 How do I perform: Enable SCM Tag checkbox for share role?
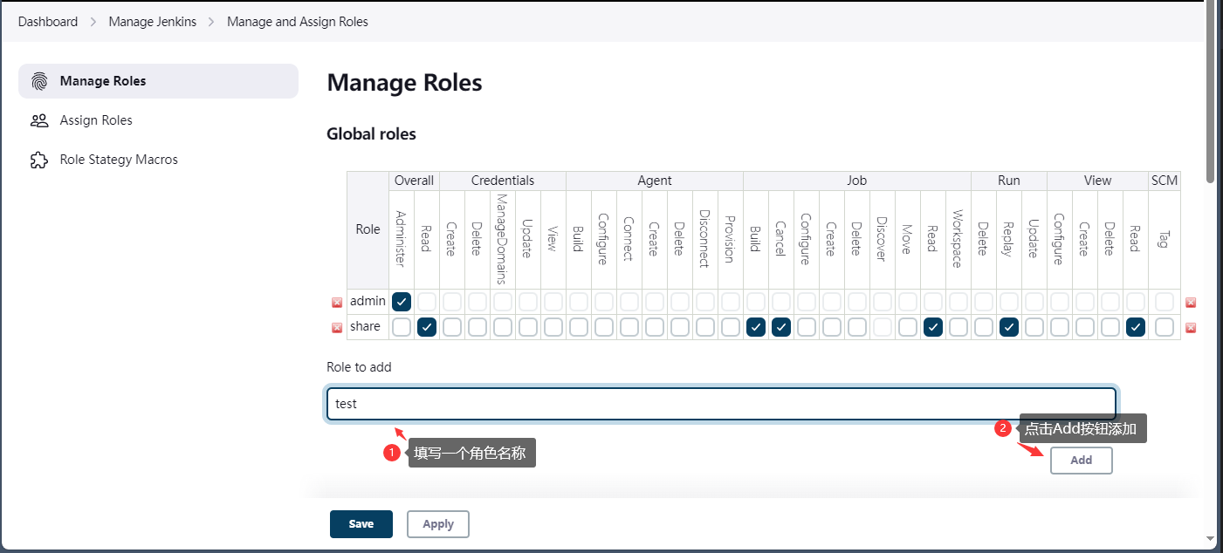click(x=1165, y=327)
